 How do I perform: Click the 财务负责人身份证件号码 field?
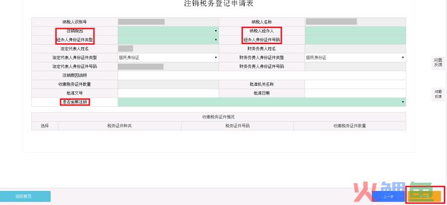pos(355,66)
